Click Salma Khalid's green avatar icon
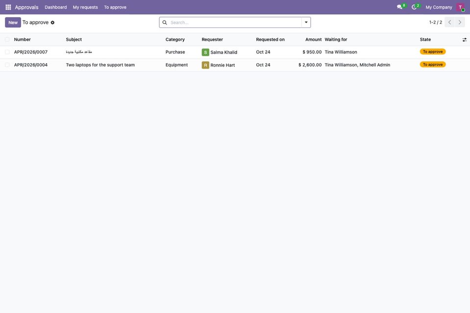The height and width of the screenshot is (313, 470). pos(205,52)
